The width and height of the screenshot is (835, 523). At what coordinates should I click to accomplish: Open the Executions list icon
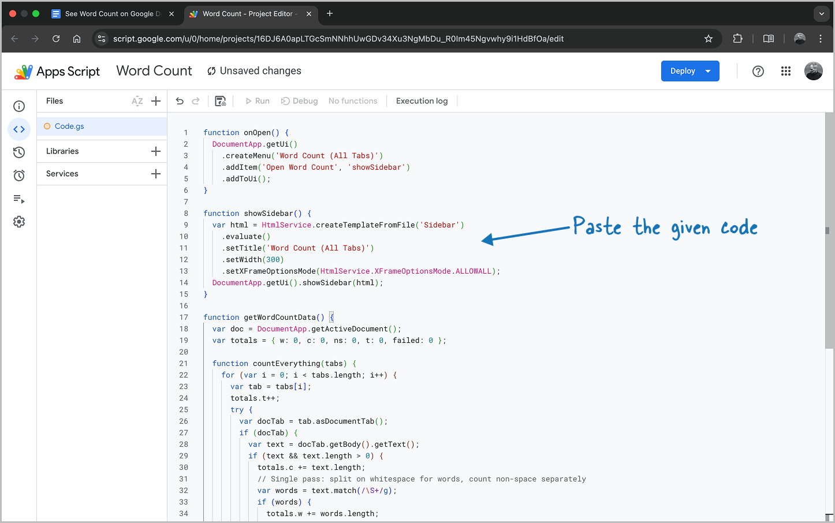(19, 199)
